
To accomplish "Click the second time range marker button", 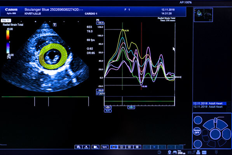I will 131,107.
